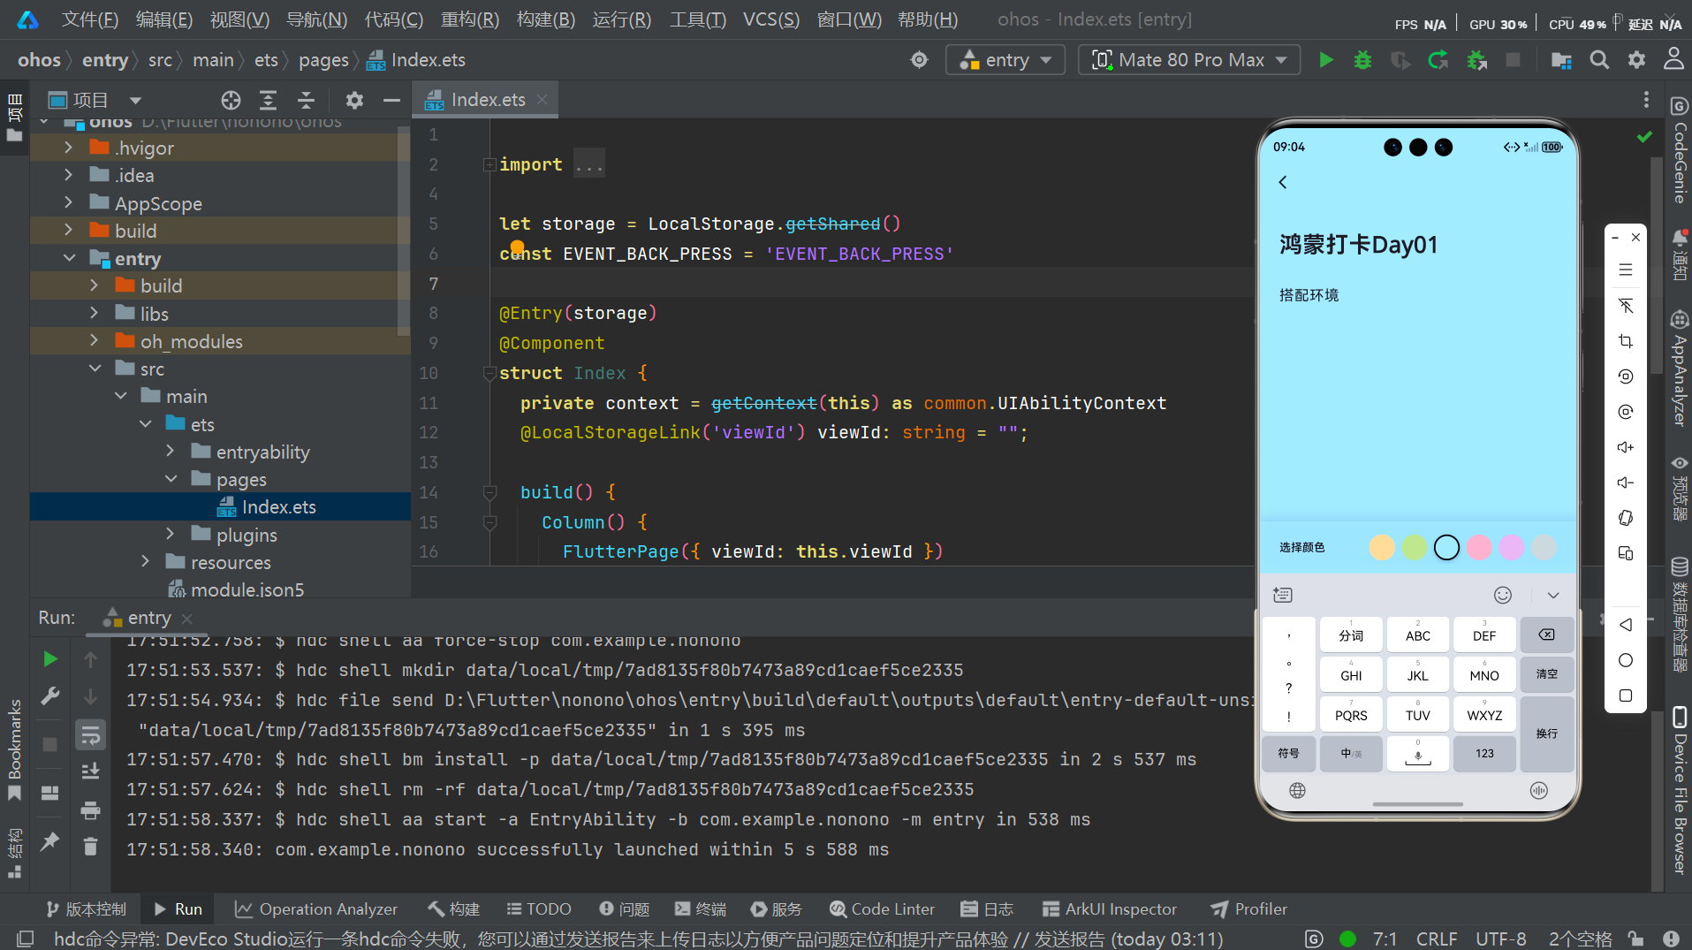Hide the project panel with minus icon

[391, 100]
